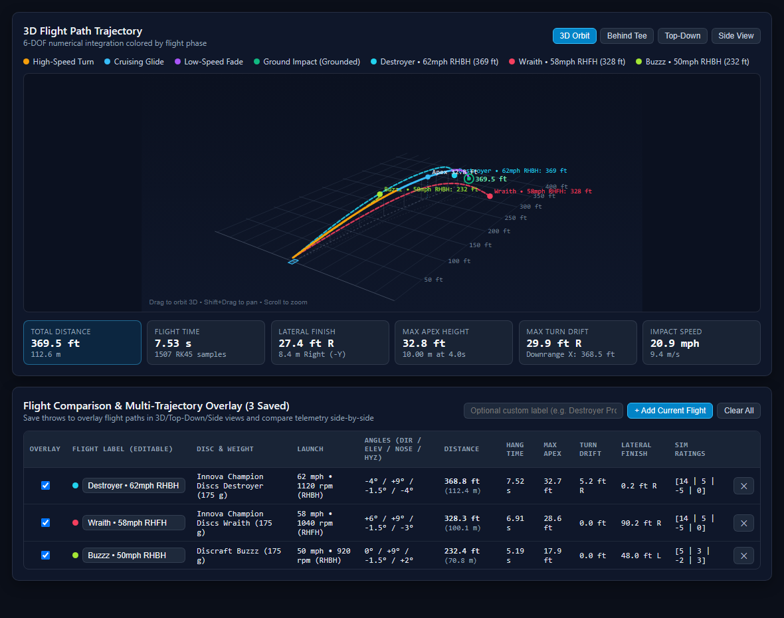This screenshot has height=618, width=784.
Task: Click the Sim Ratings column header
Action: tap(690, 449)
